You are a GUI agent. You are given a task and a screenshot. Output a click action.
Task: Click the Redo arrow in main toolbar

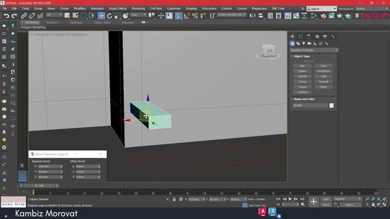coord(15,16)
